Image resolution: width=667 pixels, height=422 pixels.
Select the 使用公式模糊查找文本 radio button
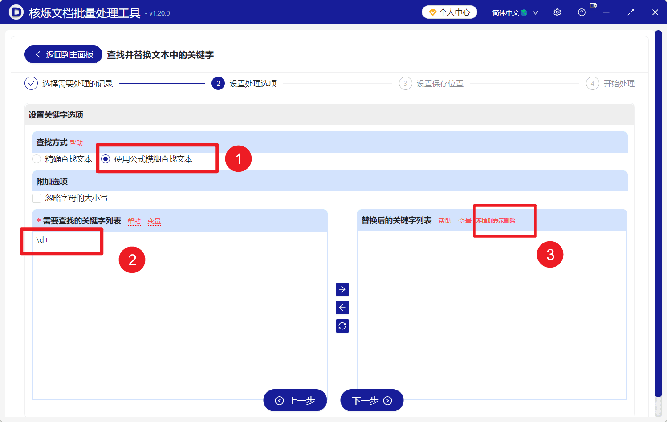pyautogui.click(x=105, y=158)
